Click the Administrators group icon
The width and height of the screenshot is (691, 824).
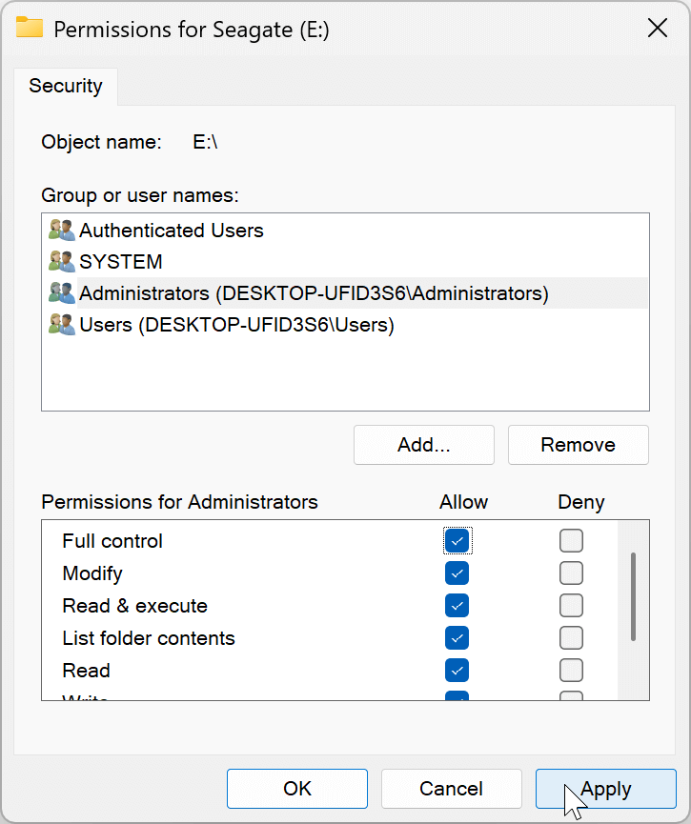click(62, 293)
